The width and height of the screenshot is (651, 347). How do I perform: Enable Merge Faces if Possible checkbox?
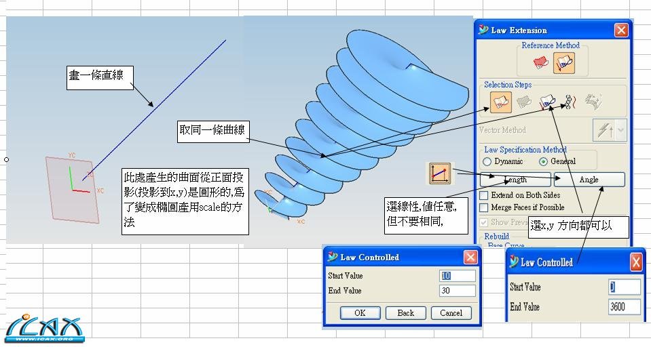(484, 207)
